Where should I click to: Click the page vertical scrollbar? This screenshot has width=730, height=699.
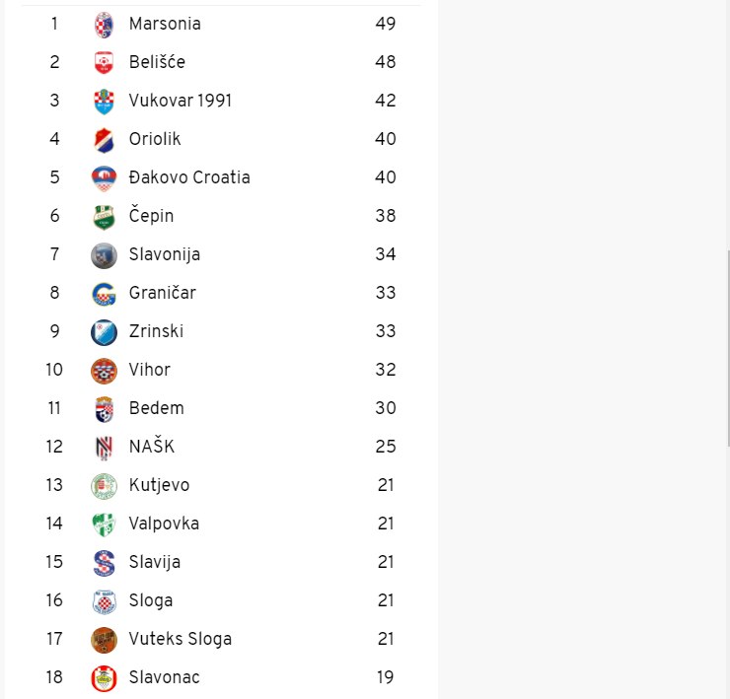tap(728, 348)
